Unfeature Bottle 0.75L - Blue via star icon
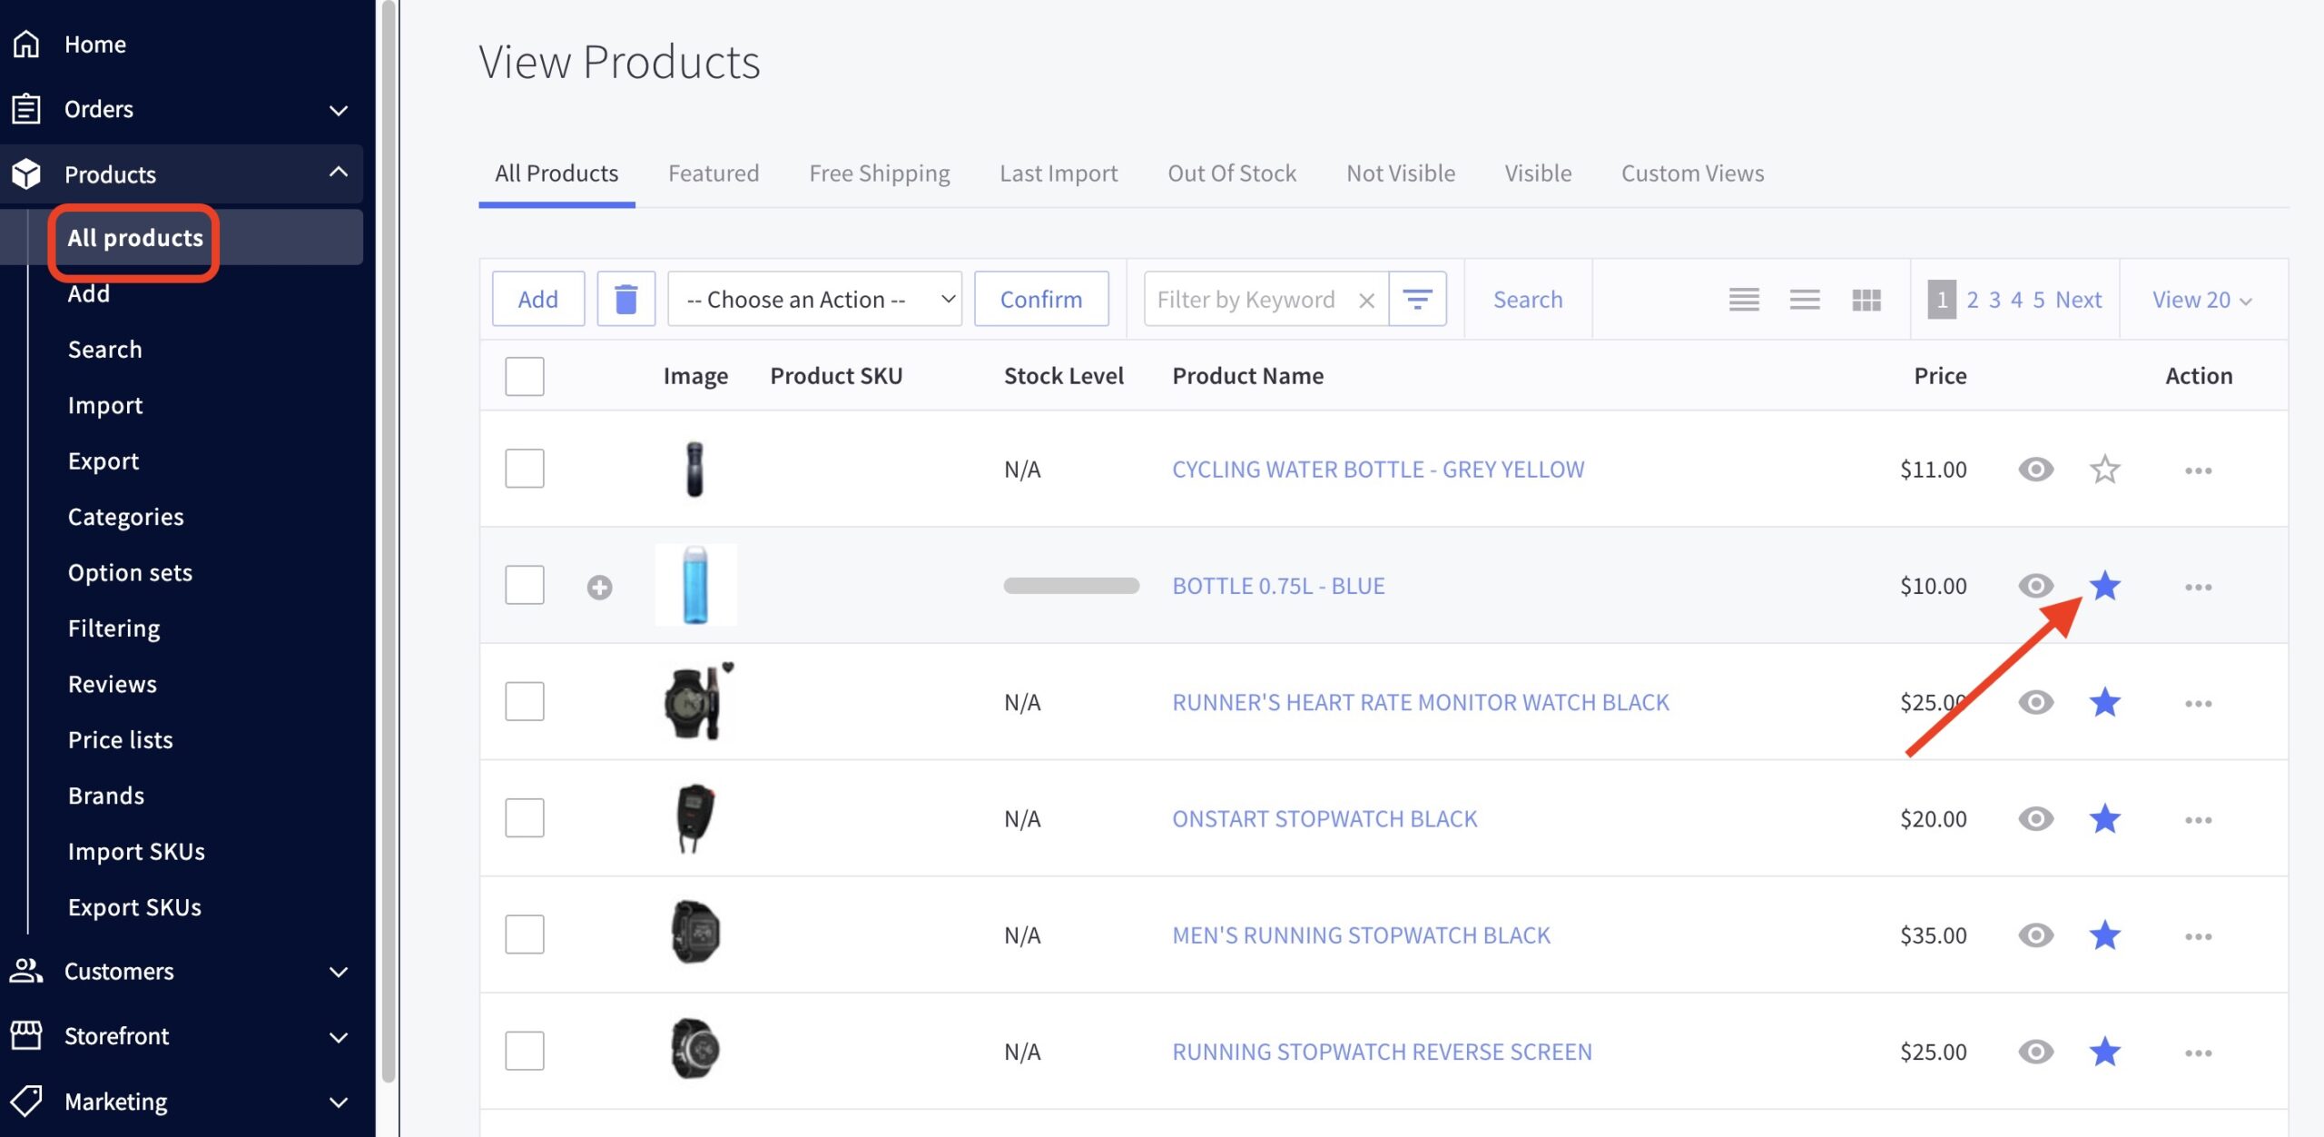This screenshot has height=1137, width=2324. pos(2104,586)
